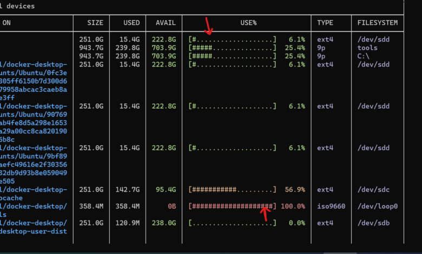Click the '120.9M' used value
This screenshot has height=254, width=422.
point(128,223)
